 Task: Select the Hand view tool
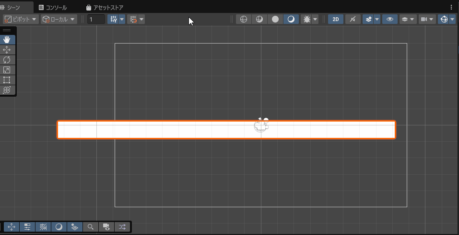7,40
